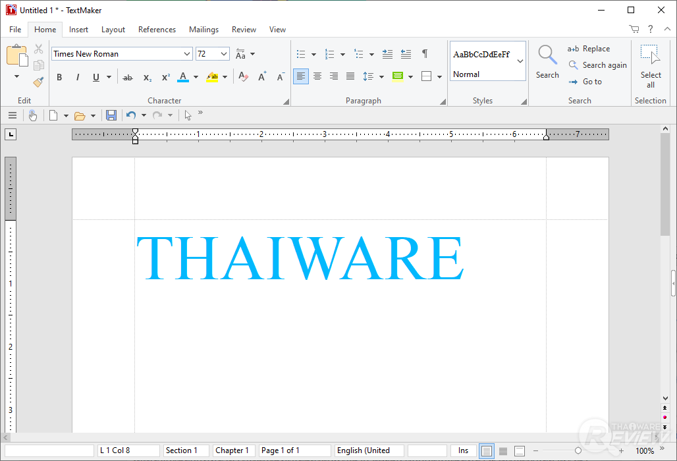The height and width of the screenshot is (461, 677).
Task: Click green paragraph shading icon
Action: [x=398, y=76]
